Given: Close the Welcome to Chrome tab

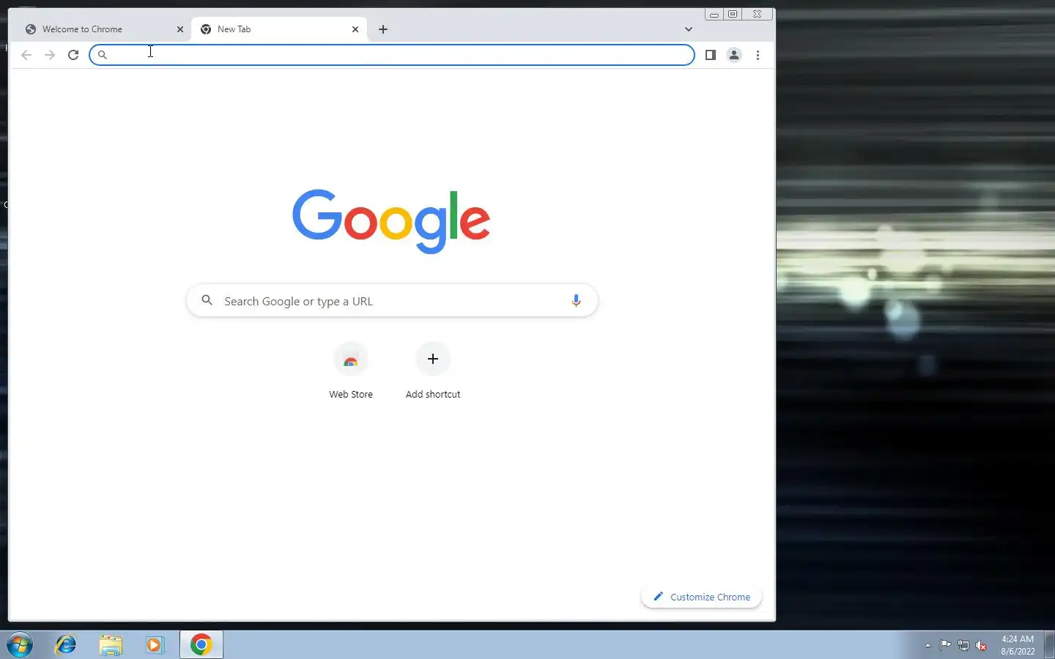Looking at the screenshot, I should pos(180,29).
